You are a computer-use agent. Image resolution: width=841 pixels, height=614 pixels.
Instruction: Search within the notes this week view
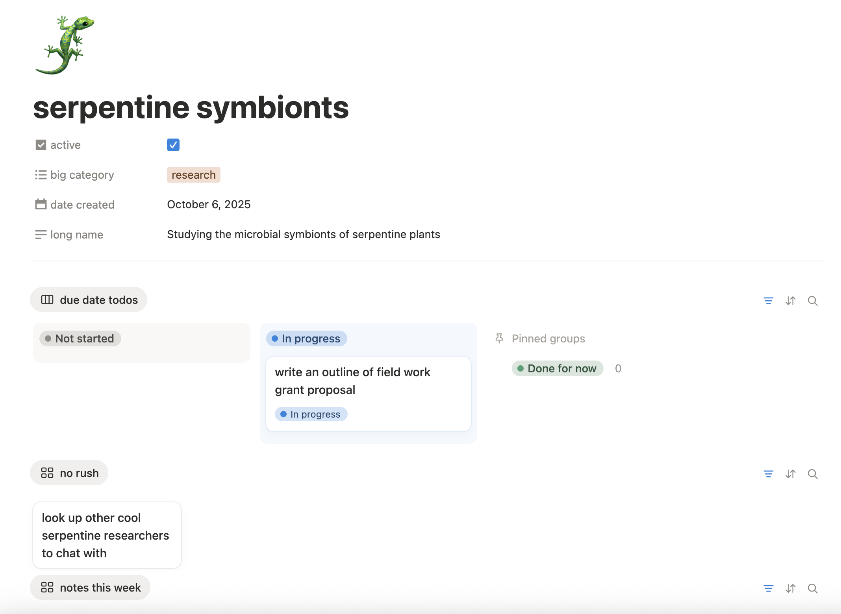point(813,588)
